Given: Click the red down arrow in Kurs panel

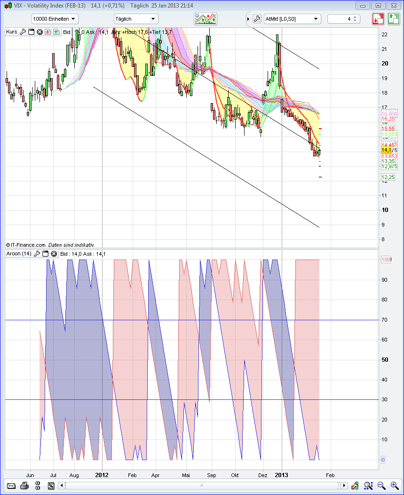Looking at the screenshot, I should point(48,32).
